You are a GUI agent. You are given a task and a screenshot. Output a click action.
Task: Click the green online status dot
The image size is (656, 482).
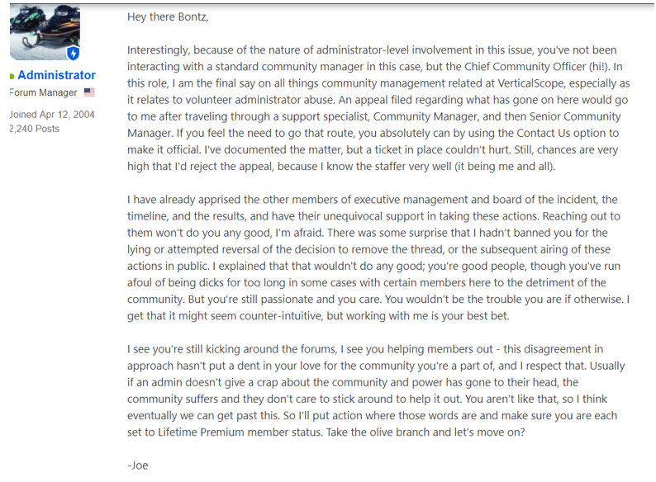[12, 76]
